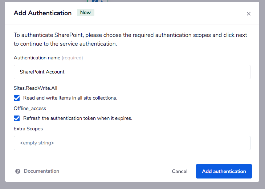Image resolution: width=265 pixels, height=189 pixels.
Task: Click the Authentication name field label
Action: coord(37,58)
